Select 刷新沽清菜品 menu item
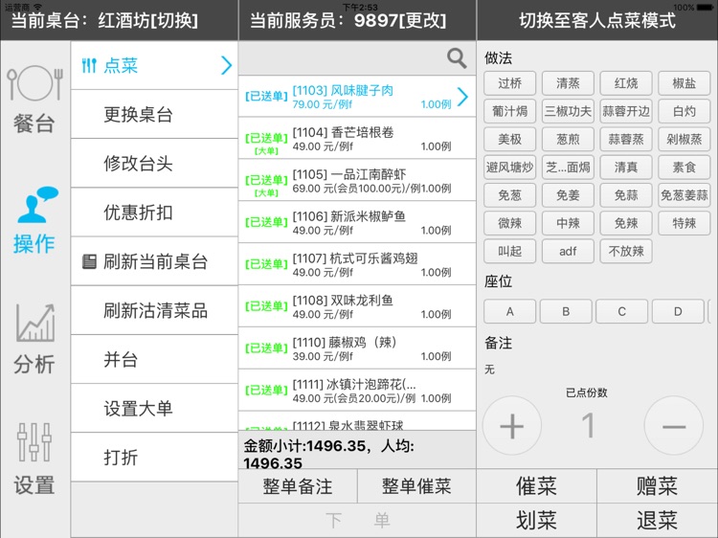Viewport: 718px width, 538px height. [x=154, y=310]
